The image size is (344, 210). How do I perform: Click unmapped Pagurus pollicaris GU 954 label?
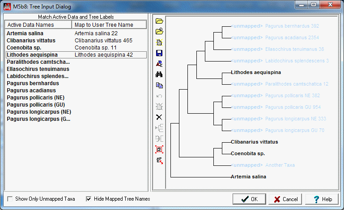point(276,107)
